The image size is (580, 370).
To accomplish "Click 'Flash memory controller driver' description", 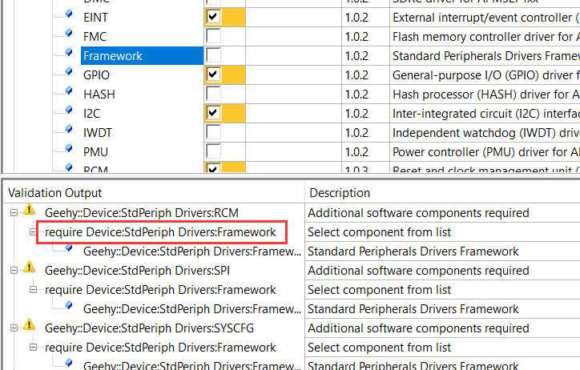I will coord(486,37).
